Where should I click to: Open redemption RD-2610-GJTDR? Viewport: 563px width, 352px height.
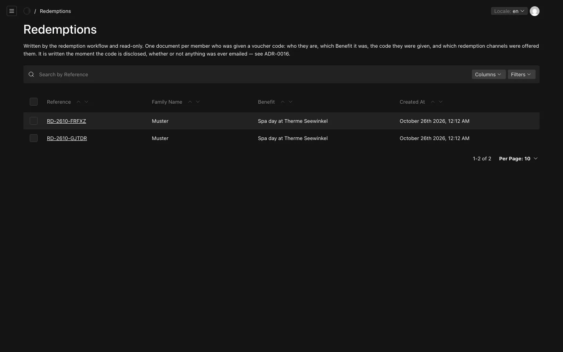click(x=67, y=138)
